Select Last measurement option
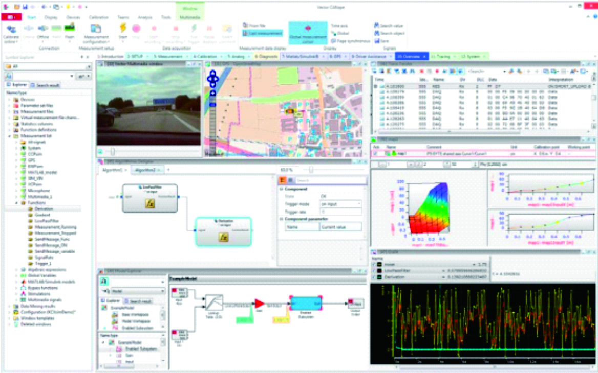The height and width of the screenshot is (373, 598). point(262,33)
